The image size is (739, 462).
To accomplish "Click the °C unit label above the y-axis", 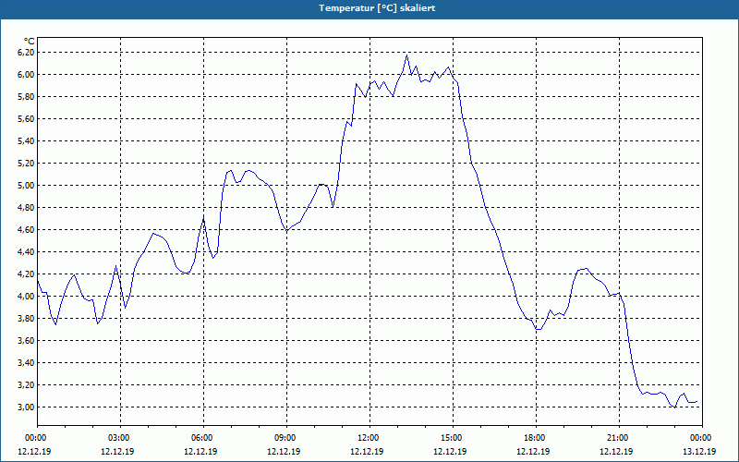I will (x=30, y=42).
